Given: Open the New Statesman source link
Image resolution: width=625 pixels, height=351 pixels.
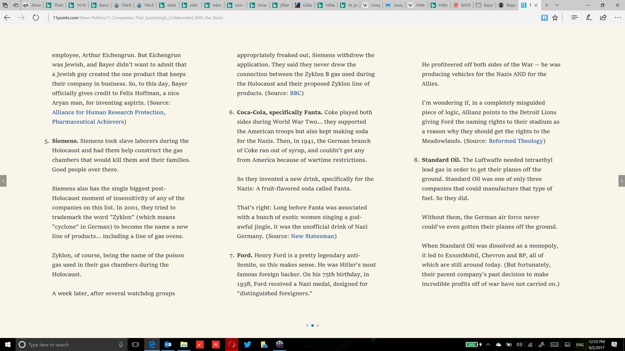Looking at the screenshot, I should pyautogui.click(x=312, y=236).
